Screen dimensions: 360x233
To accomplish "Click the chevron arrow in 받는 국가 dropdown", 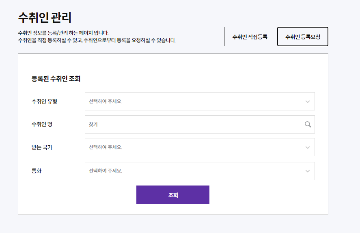I will coord(308,147).
